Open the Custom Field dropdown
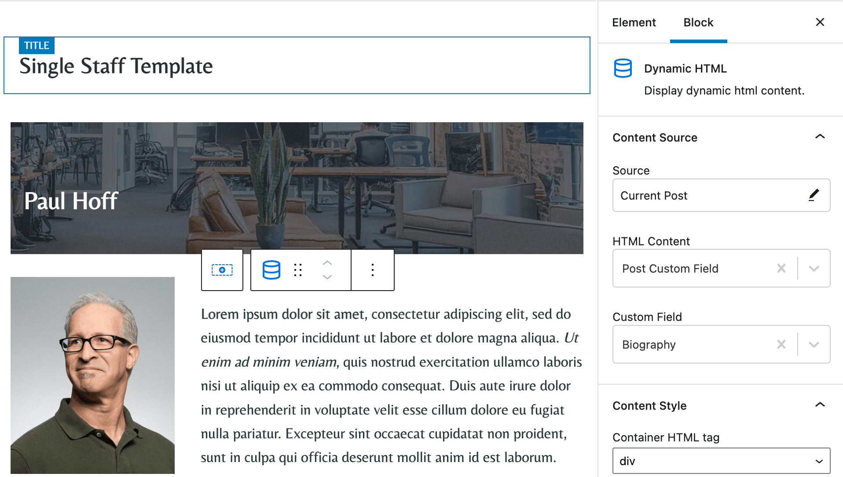The image size is (843, 477). point(814,344)
